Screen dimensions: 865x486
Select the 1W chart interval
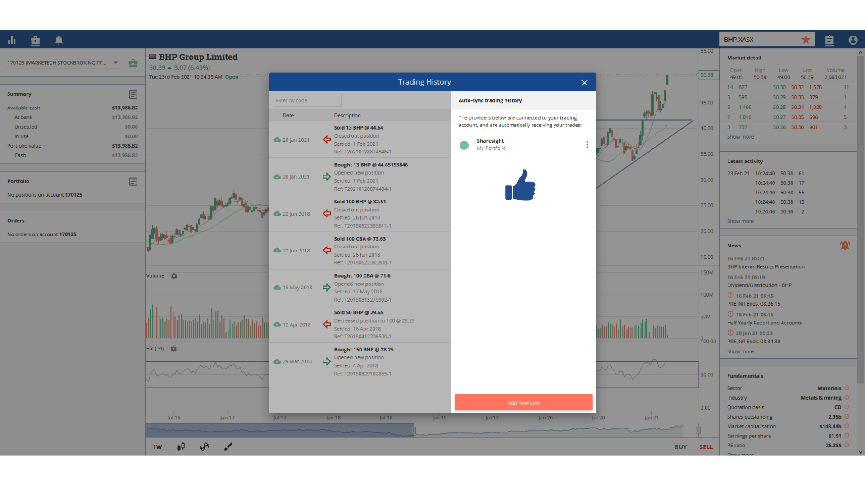click(157, 447)
